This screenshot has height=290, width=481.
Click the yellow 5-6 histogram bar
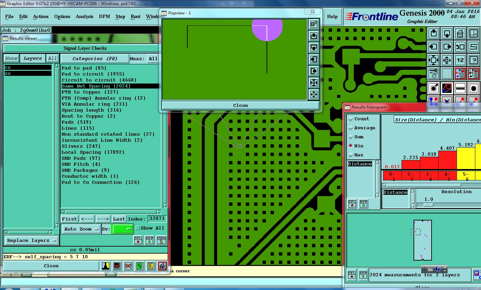[466, 158]
